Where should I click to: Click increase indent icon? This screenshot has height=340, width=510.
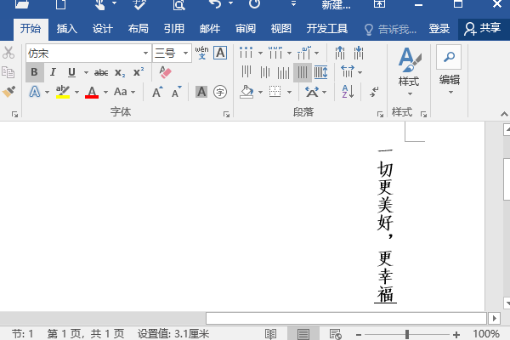click(x=359, y=53)
